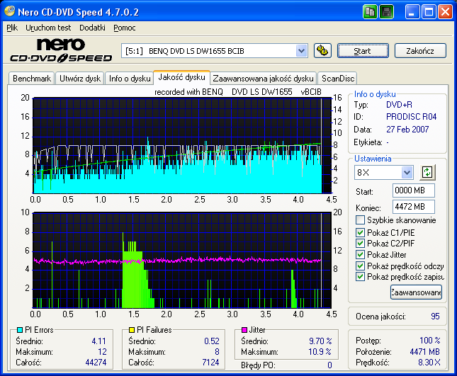
Task: Select the Jakość dysku tab
Action: tap(181, 77)
